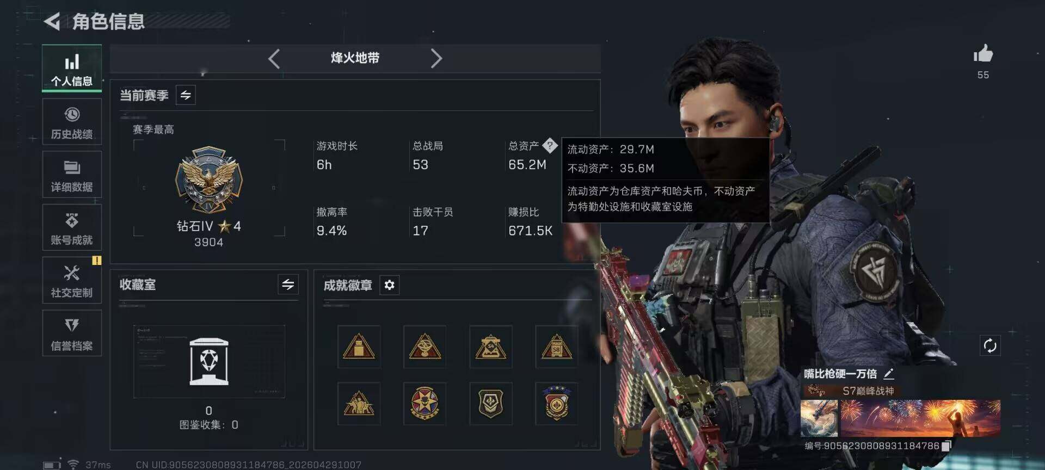Open the 历史战绩 sidebar tab
This screenshot has height=470, width=1045.
(72, 122)
